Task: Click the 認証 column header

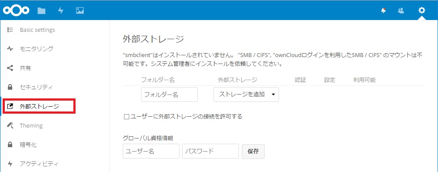Action: 300,80
